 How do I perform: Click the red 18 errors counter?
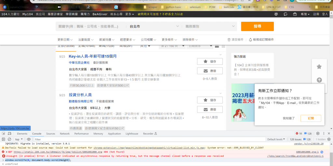[x=299, y=133]
